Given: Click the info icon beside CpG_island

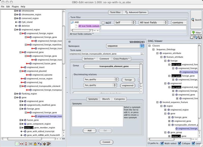Looking at the screenshot, I should (x=20, y=22).
